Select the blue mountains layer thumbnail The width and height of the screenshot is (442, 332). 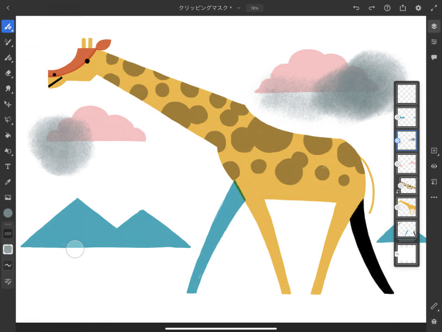(407, 117)
